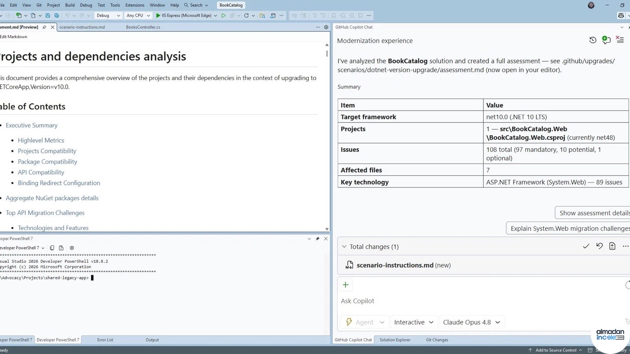
Task: Switch to the Git Changes tab
Action: (437, 340)
